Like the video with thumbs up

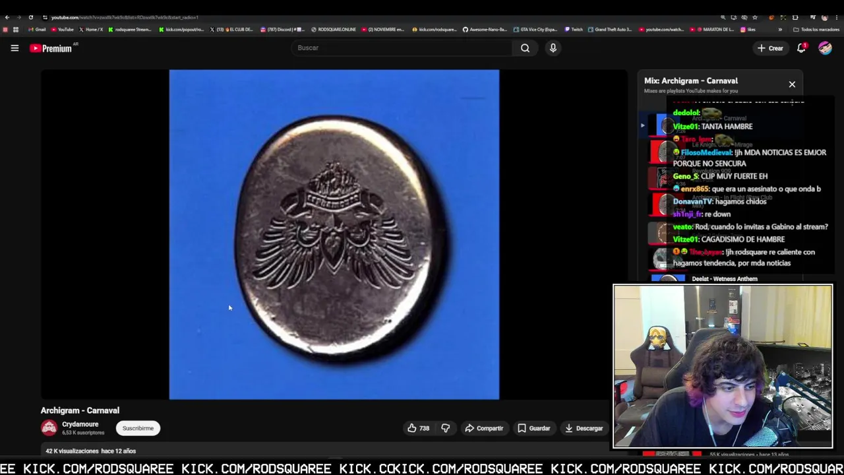(x=418, y=428)
